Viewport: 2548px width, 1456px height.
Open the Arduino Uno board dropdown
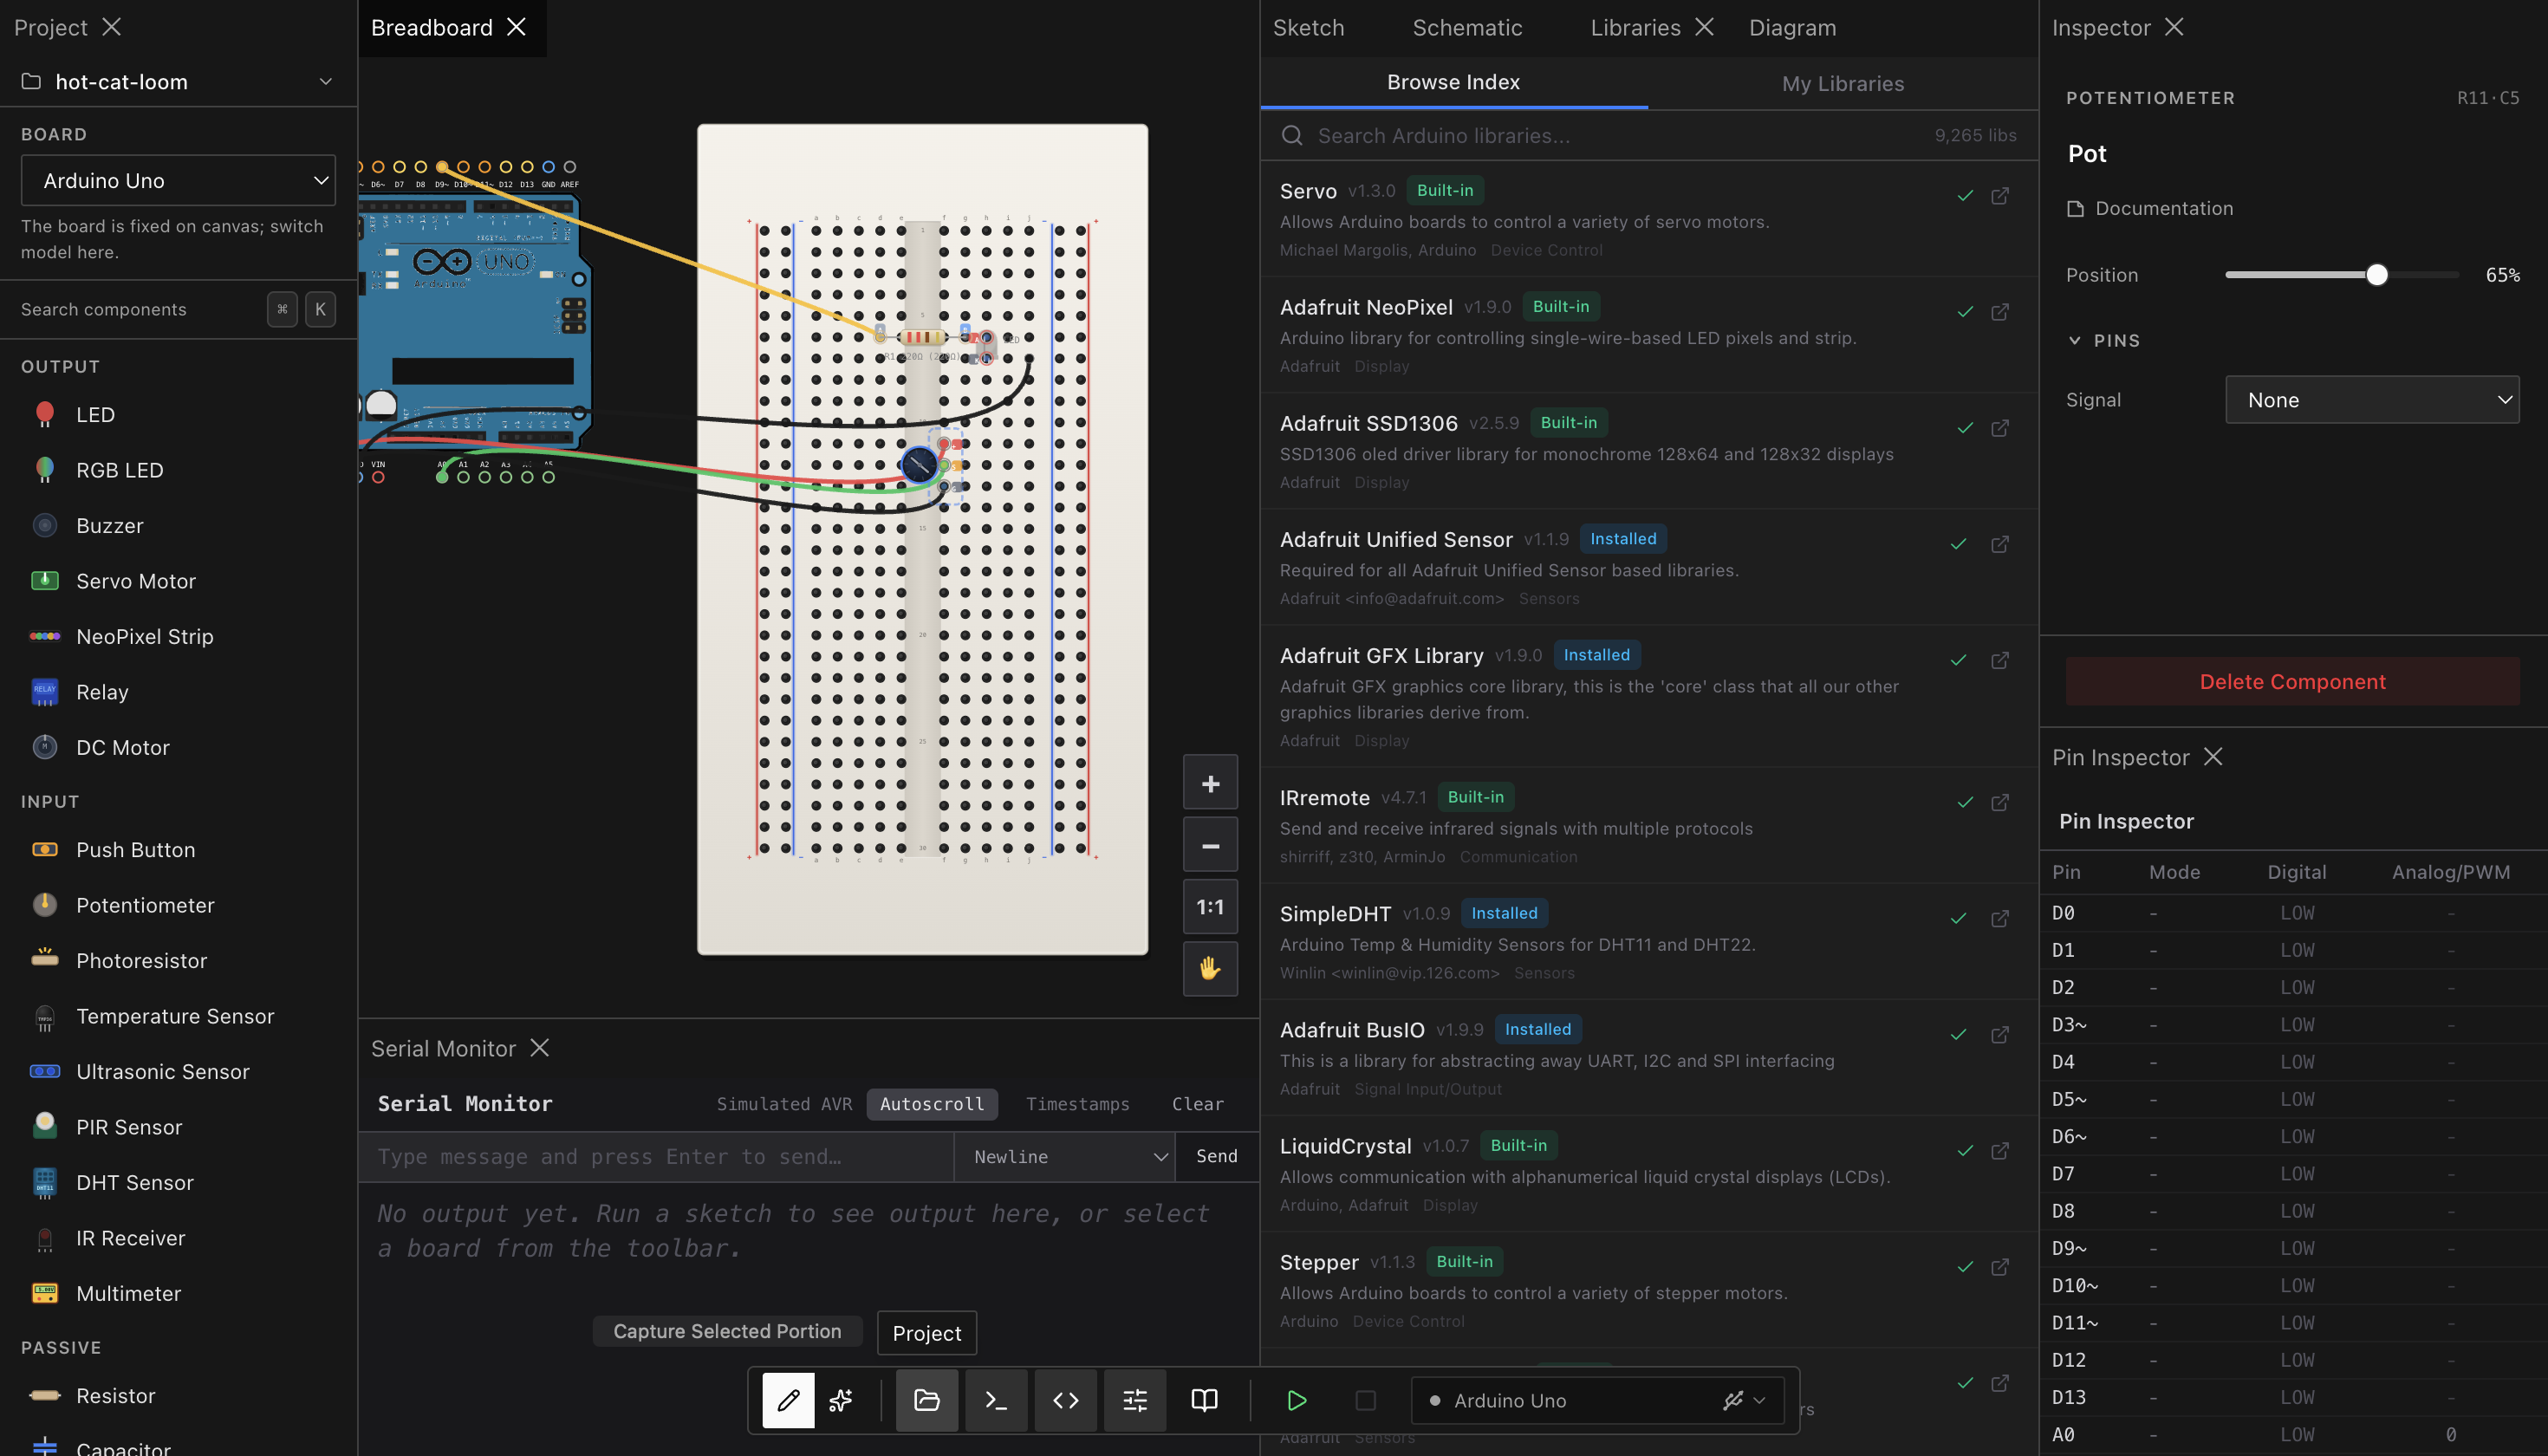(178, 181)
